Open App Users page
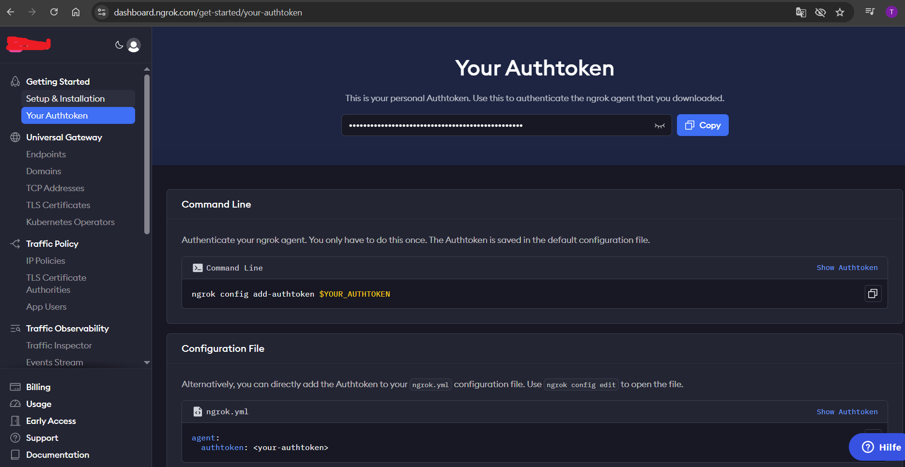Viewport: 905px width, 467px height. pyautogui.click(x=46, y=306)
